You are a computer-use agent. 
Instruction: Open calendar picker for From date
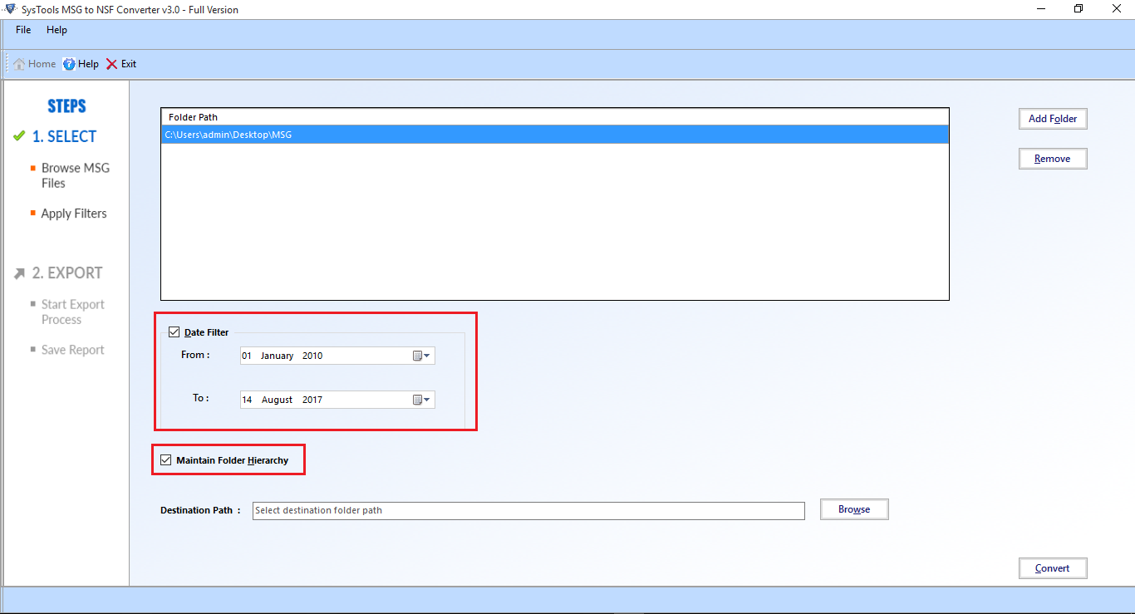point(422,356)
